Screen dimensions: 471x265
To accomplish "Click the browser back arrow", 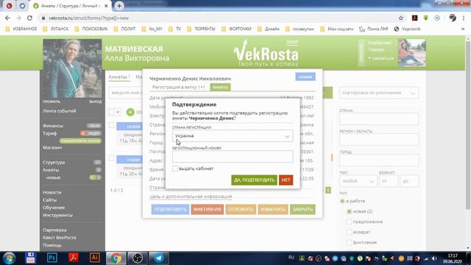I will (7, 18).
